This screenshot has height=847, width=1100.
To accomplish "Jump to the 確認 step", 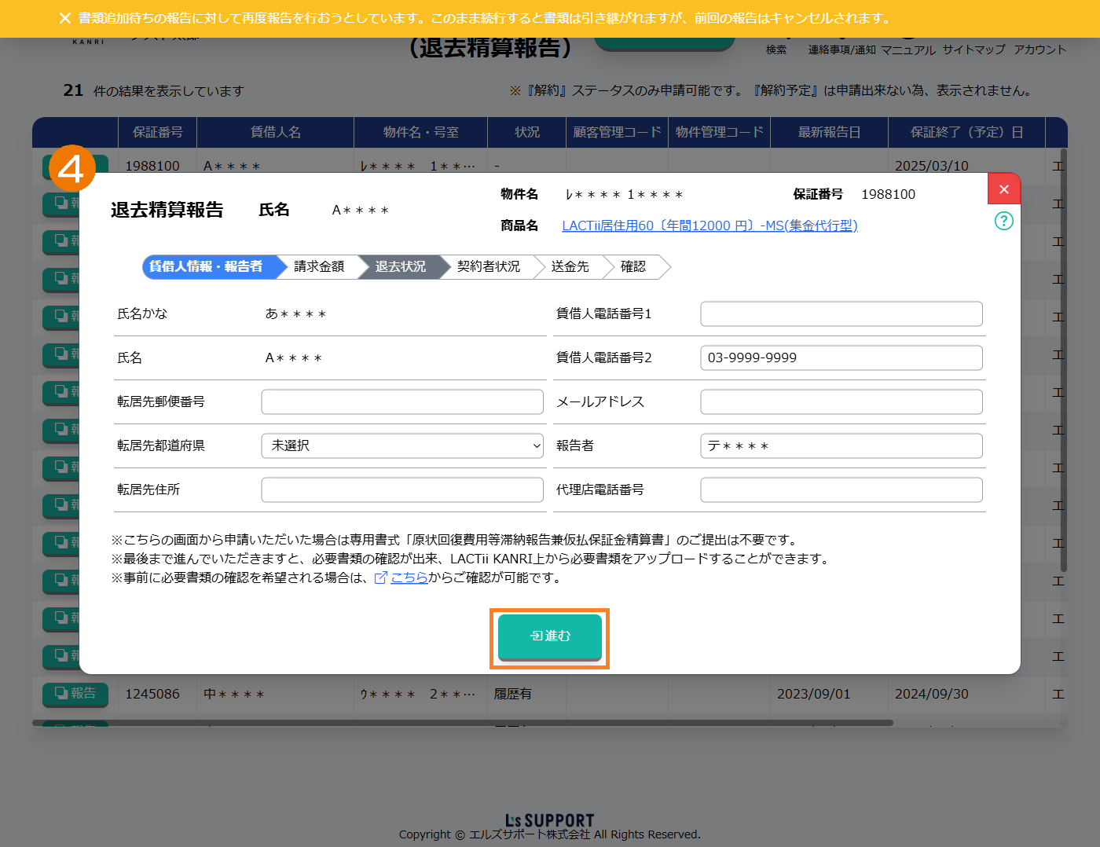I will click(x=633, y=267).
